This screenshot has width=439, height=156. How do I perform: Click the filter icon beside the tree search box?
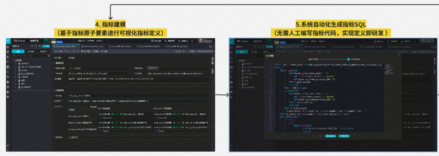coord(48,56)
